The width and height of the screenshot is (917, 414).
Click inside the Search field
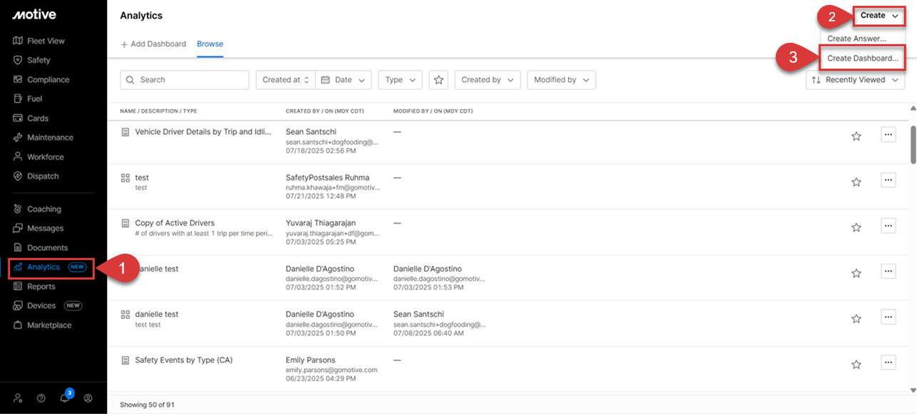point(184,80)
